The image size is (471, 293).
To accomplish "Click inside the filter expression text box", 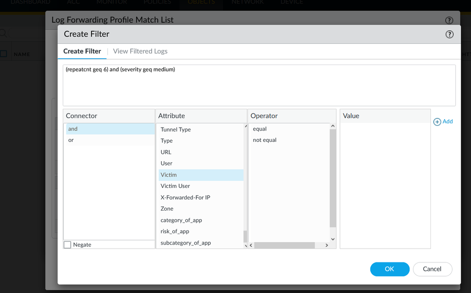I will 259,85.
